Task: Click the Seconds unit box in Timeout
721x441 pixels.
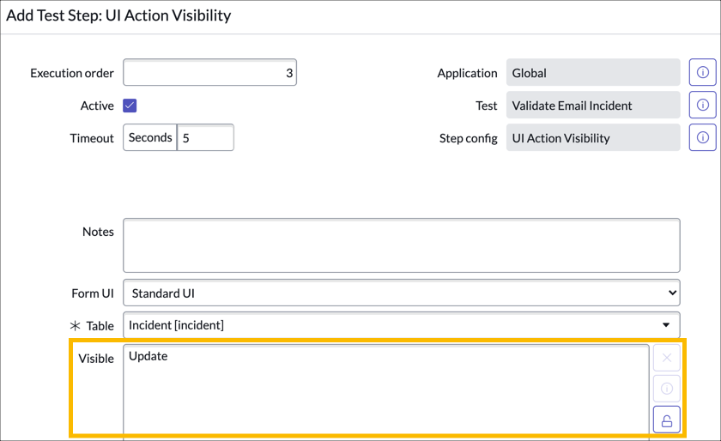Action: tap(150, 137)
